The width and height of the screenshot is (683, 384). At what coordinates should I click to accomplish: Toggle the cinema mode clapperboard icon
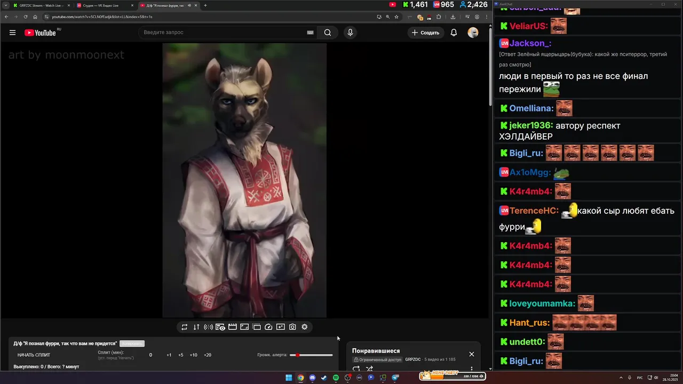point(232,327)
